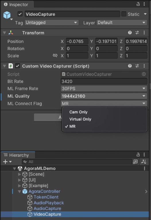Viewport: 151px width, 220px height.
Task: Disable the Custom Video Capturer script checkbox
Action: point(18,66)
